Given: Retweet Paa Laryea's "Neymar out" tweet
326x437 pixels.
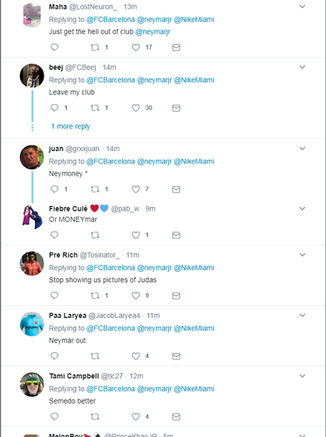Looking at the screenshot, I should point(95,356).
